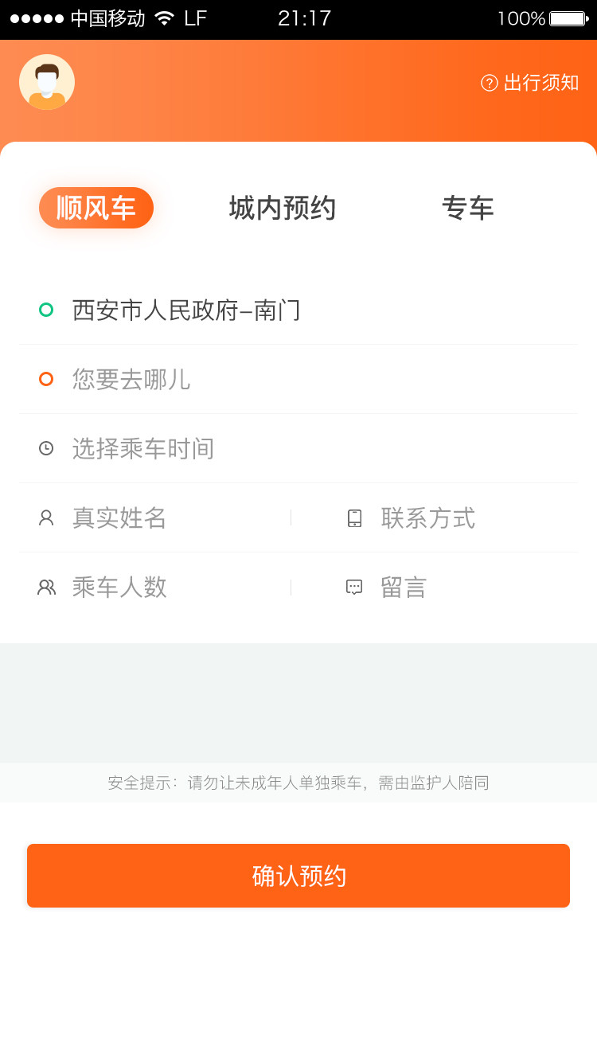The width and height of the screenshot is (597, 1062).
Task: Click the message bubble icon beside 留言
Action: point(353,587)
